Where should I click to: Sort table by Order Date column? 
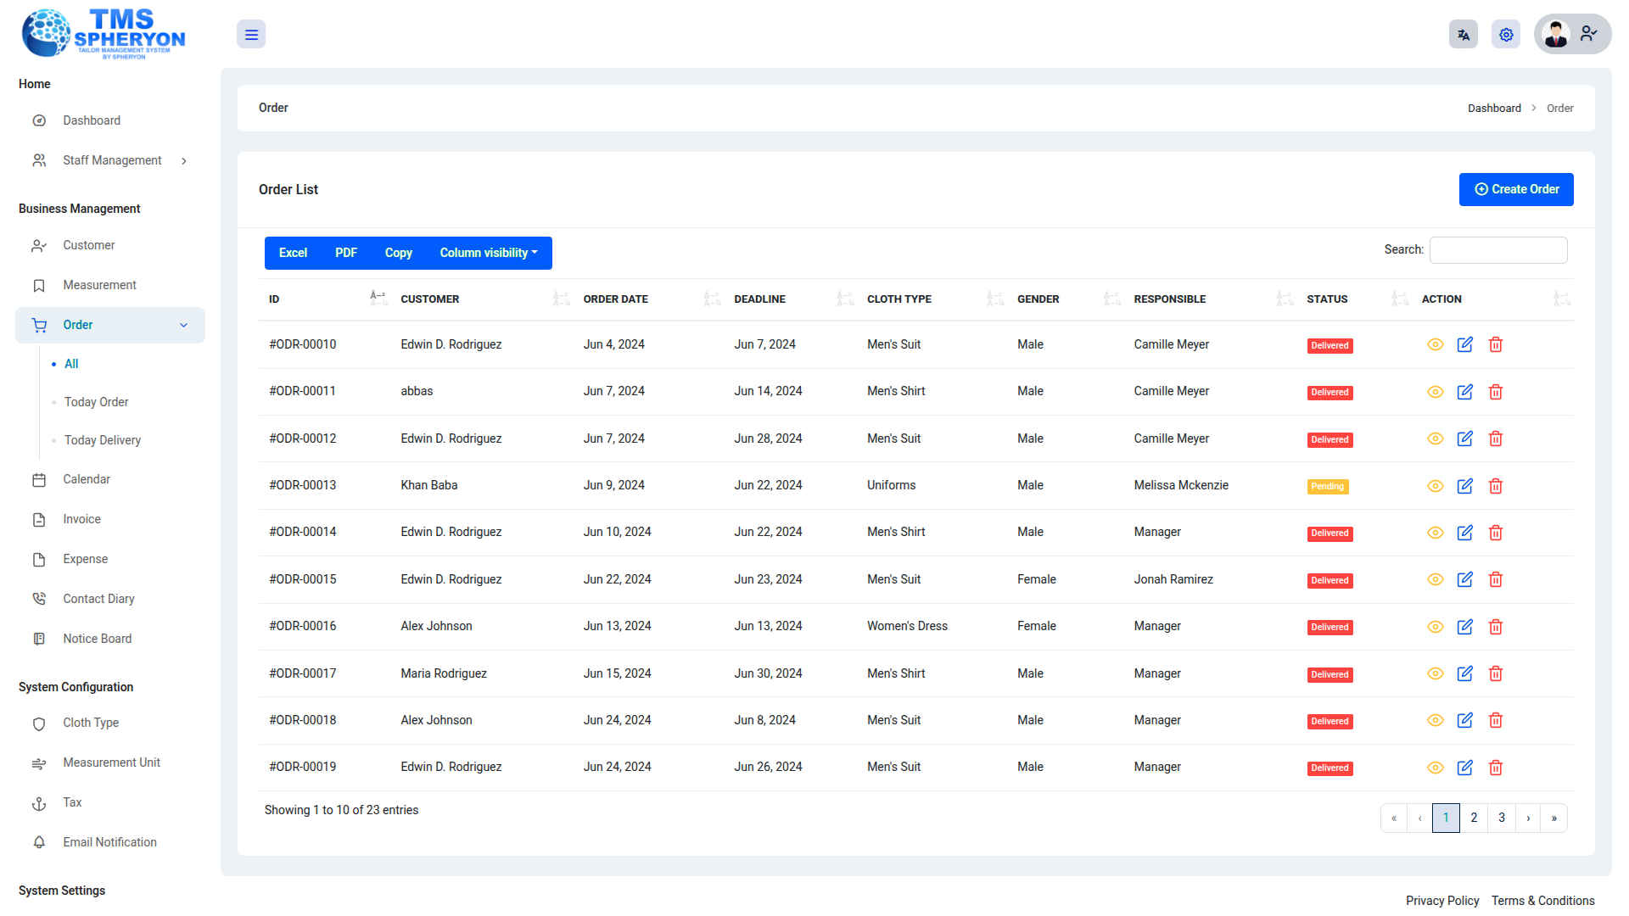point(649,299)
